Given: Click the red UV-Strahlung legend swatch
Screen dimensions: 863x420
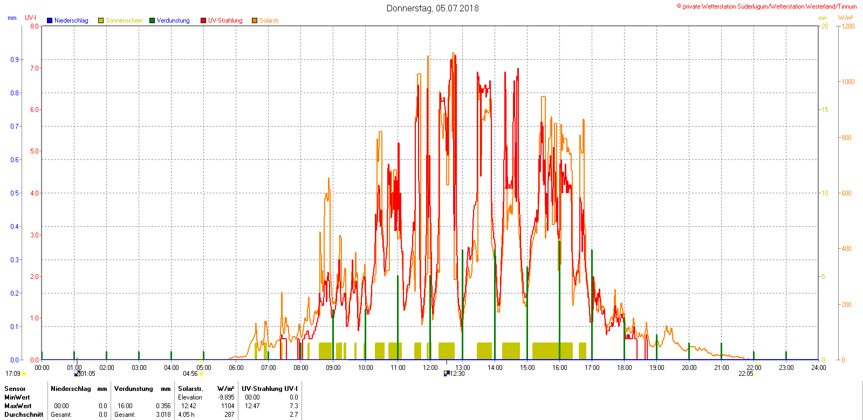Looking at the screenshot, I should pos(203,20).
